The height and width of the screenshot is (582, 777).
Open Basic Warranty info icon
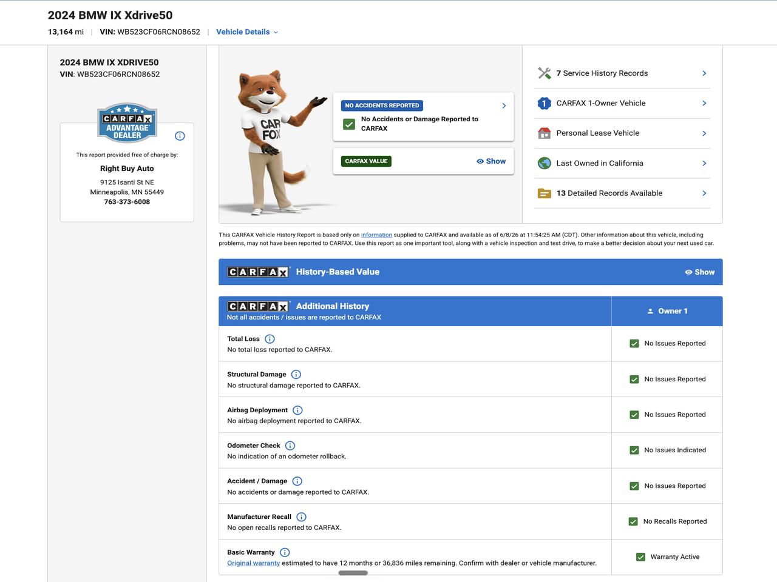[x=285, y=552]
